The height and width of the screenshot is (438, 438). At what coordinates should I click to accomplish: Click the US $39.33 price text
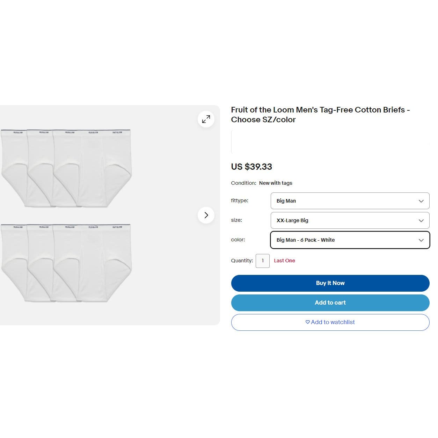pyautogui.click(x=251, y=167)
